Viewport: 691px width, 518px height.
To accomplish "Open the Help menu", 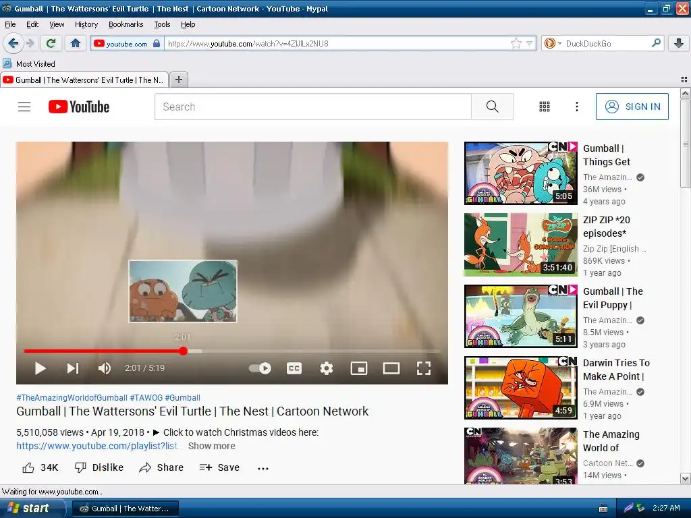I will pyautogui.click(x=188, y=24).
